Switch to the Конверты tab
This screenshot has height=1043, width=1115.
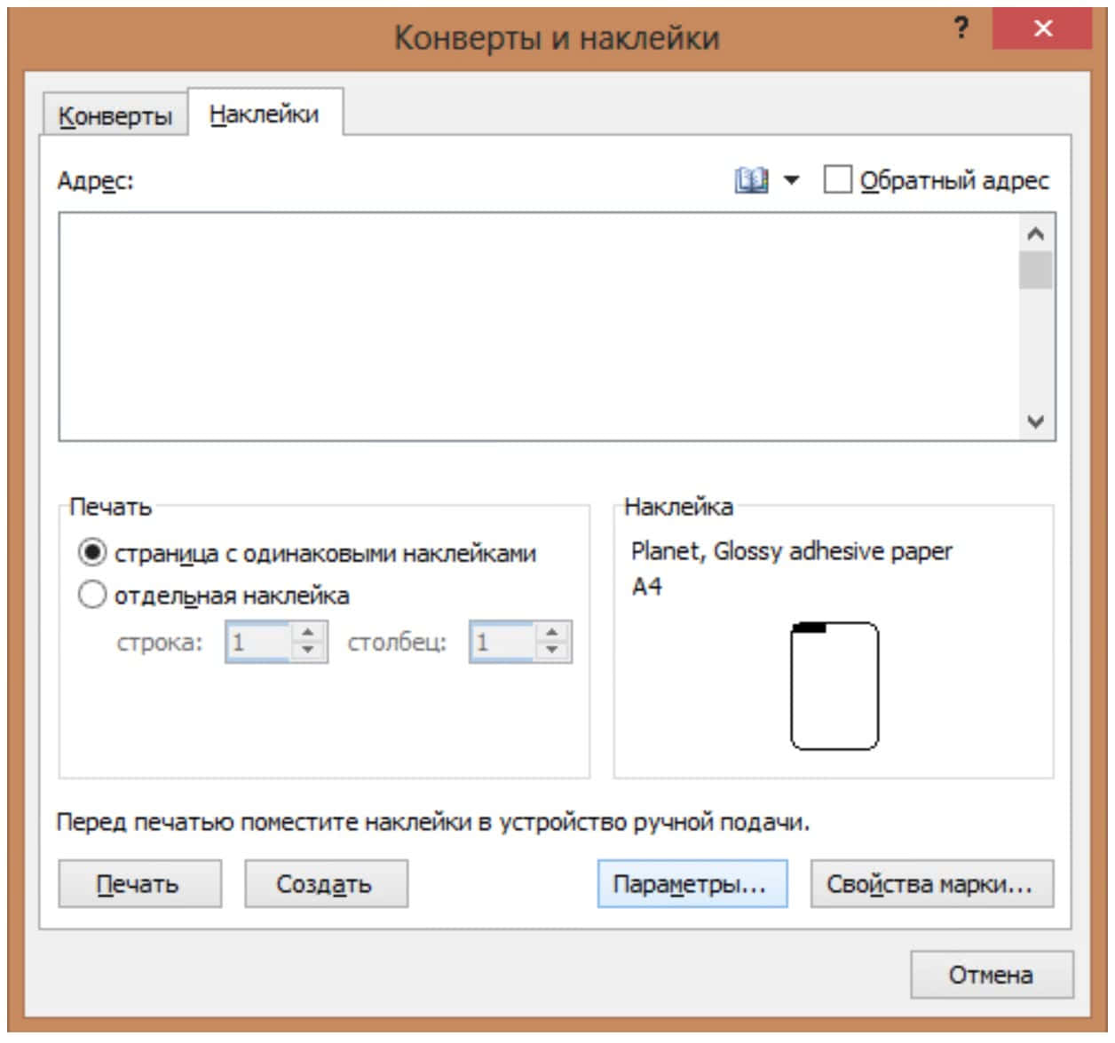point(115,115)
